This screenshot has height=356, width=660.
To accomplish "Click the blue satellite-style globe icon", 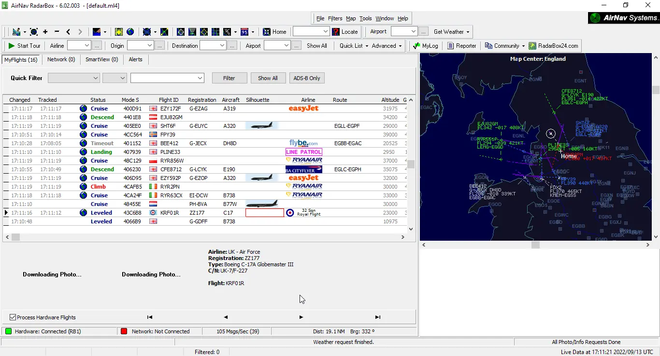I will click(x=147, y=32).
